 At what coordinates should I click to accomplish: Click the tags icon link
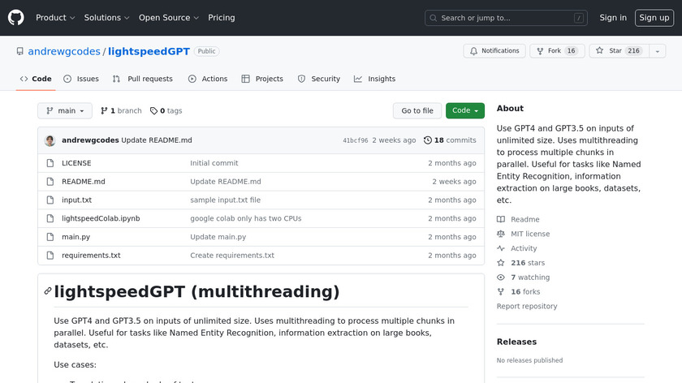tap(153, 111)
